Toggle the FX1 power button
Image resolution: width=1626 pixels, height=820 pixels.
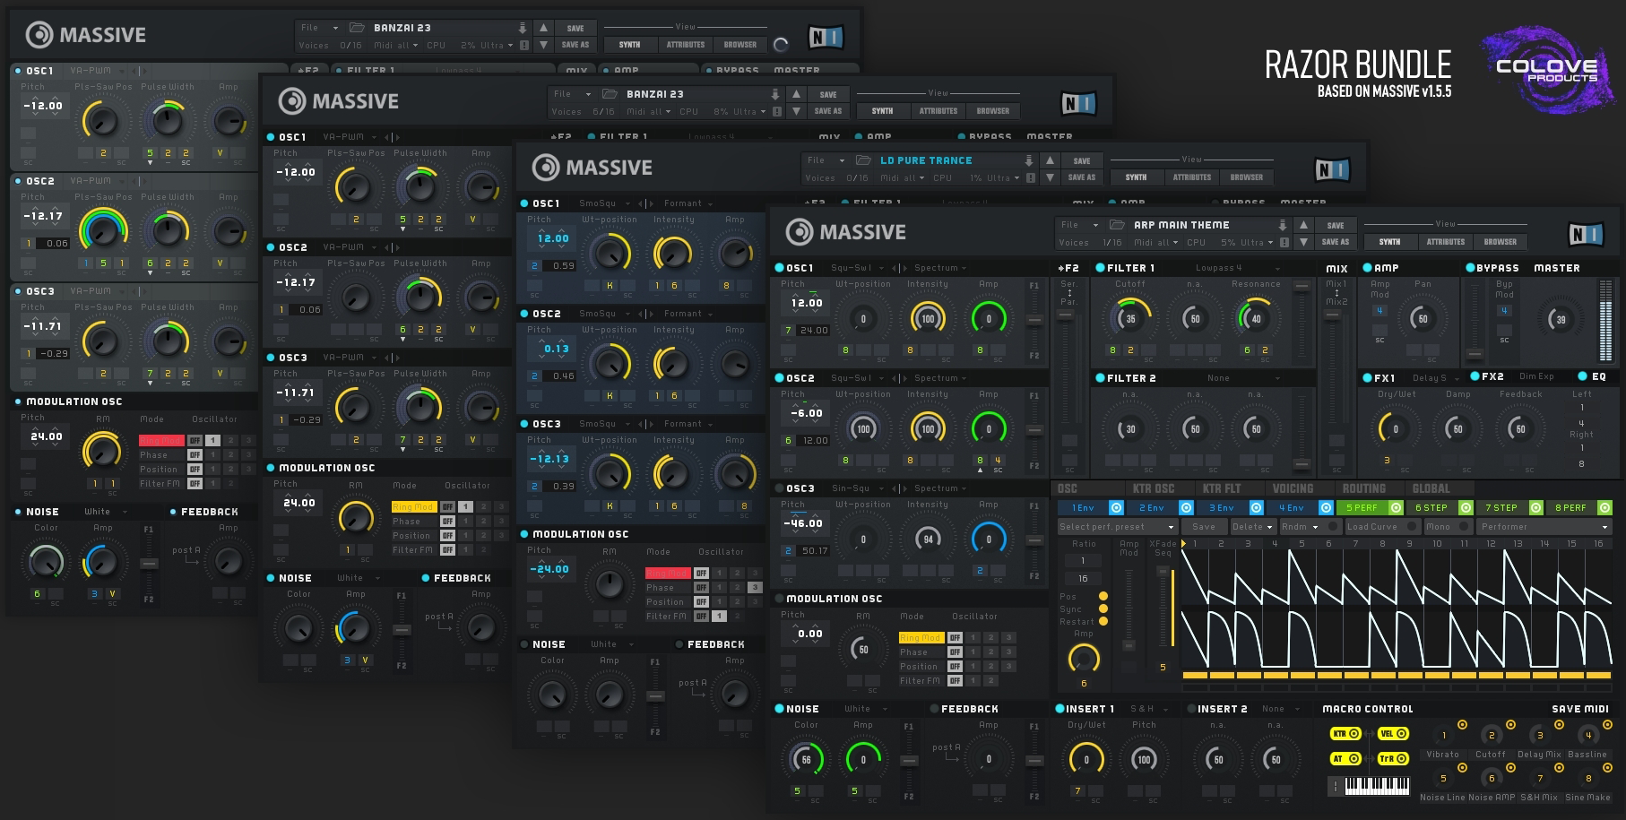click(1367, 377)
